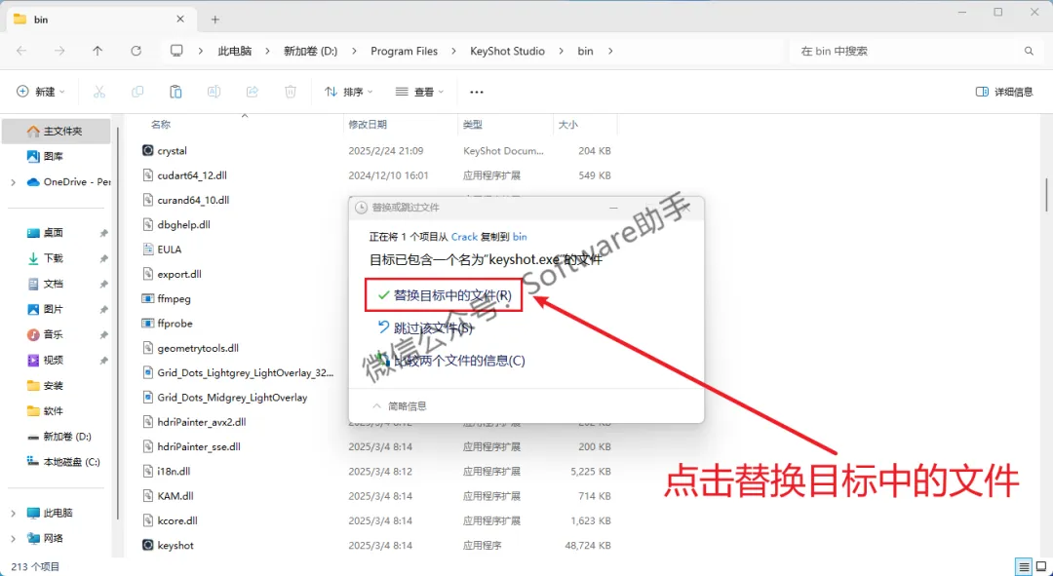
Task: Open the New (新建) dropdown
Action: (41, 92)
